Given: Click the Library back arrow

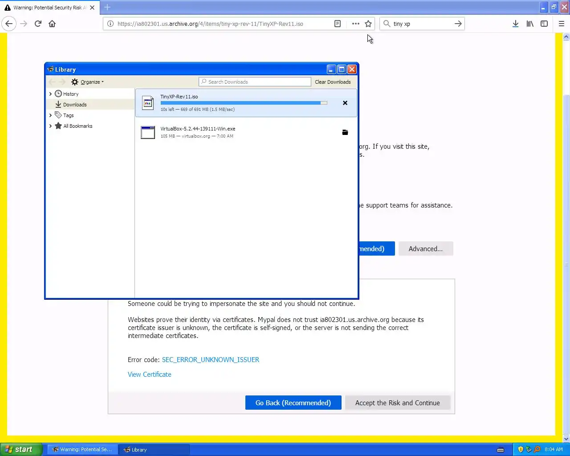Looking at the screenshot, I should [52, 82].
